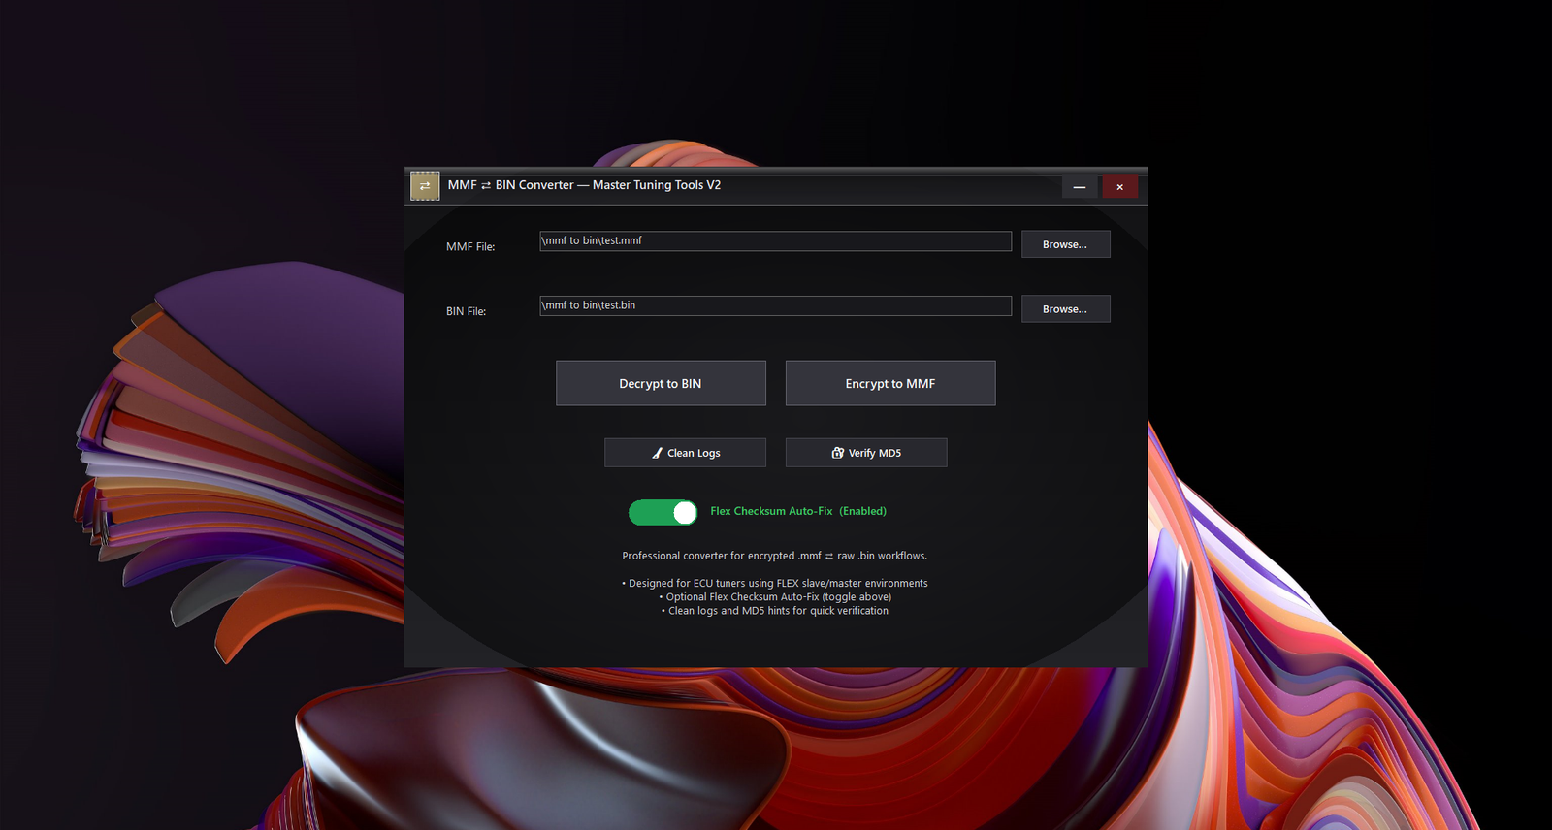Click the window title bar text
Image resolution: width=1552 pixels, height=830 pixels.
tap(584, 185)
